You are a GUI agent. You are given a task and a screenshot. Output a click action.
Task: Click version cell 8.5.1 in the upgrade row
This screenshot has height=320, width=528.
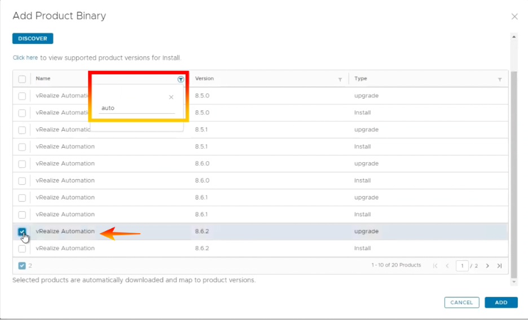201,130
